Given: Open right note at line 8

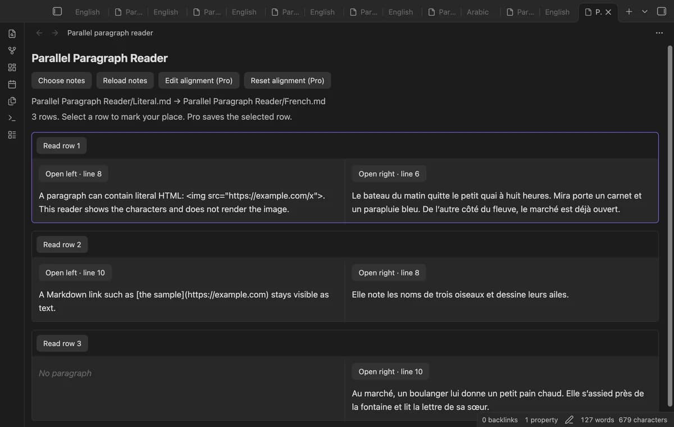Looking at the screenshot, I should click(389, 272).
